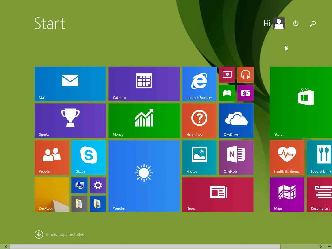The image size is (332, 249).
Task: Open the Camera tile
Action: (x=246, y=93)
